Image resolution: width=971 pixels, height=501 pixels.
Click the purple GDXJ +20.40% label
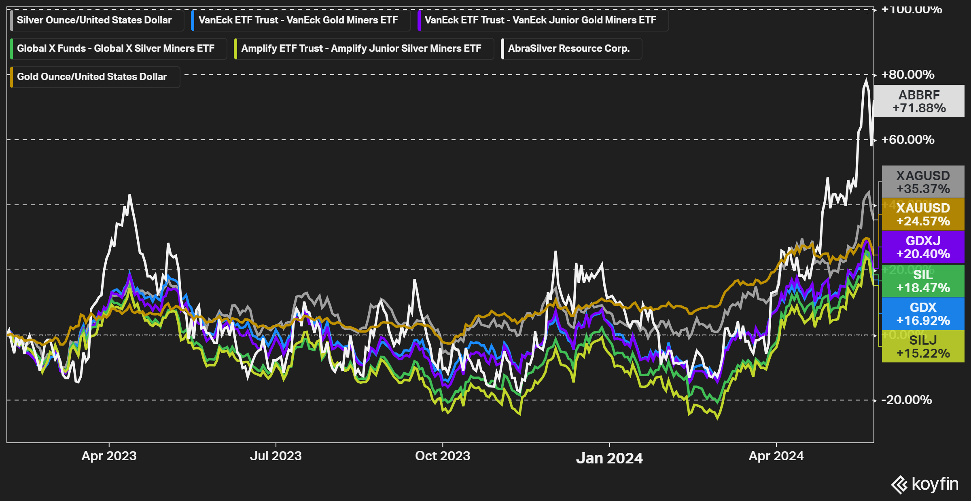point(923,247)
